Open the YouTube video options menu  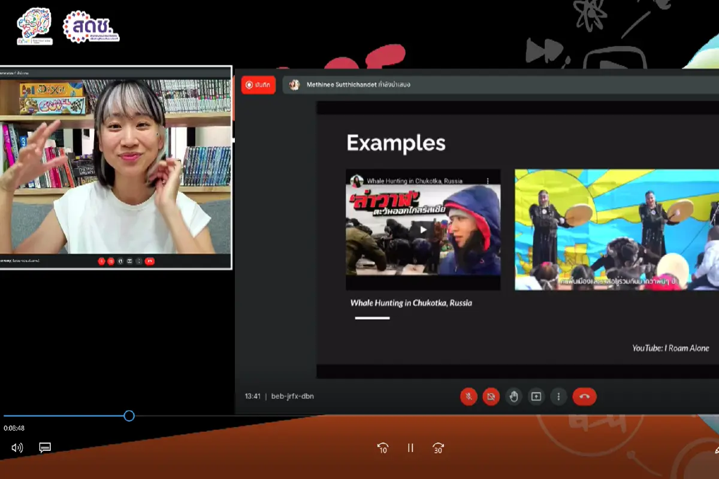(x=488, y=180)
